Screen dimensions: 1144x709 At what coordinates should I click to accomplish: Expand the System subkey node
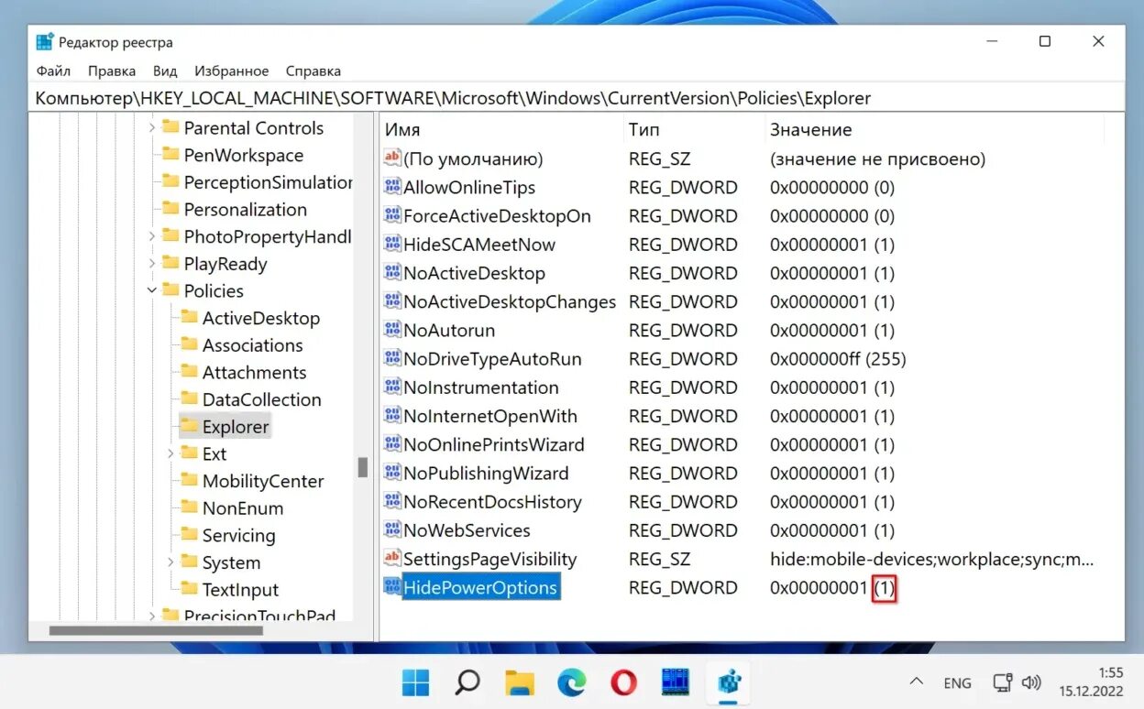170,562
